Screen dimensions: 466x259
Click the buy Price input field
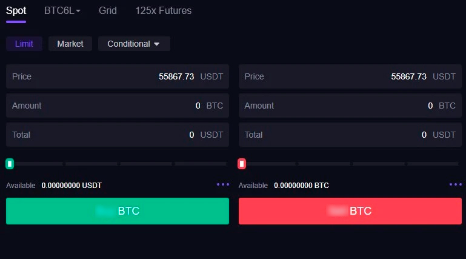coord(118,76)
